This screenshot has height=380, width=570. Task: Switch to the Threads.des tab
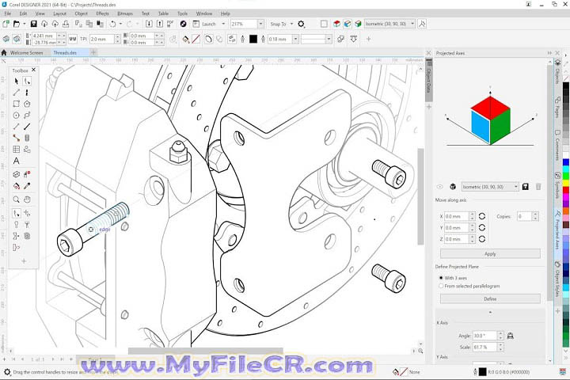click(65, 53)
